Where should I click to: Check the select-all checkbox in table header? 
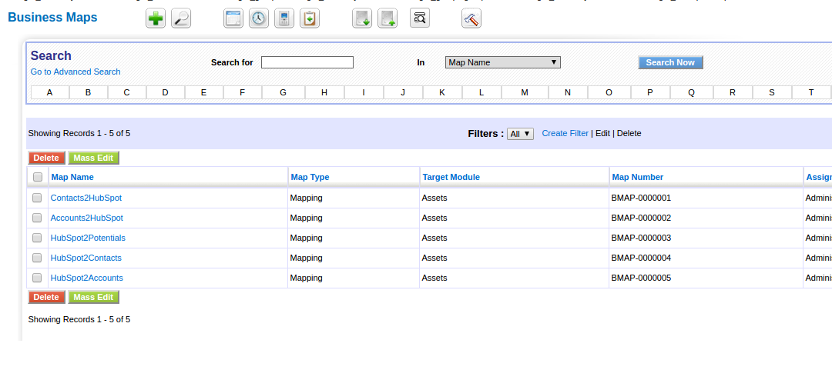click(38, 177)
